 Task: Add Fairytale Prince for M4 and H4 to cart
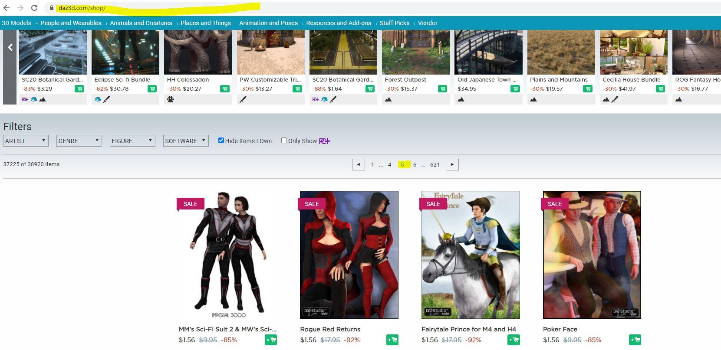514,340
